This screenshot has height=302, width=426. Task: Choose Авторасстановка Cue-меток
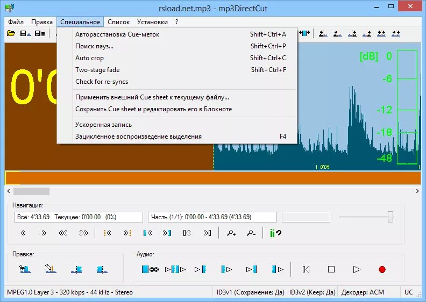coord(177,34)
